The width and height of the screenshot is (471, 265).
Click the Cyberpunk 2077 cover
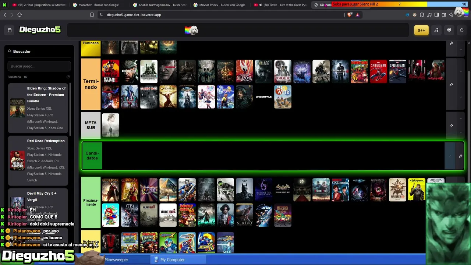[x=417, y=190]
